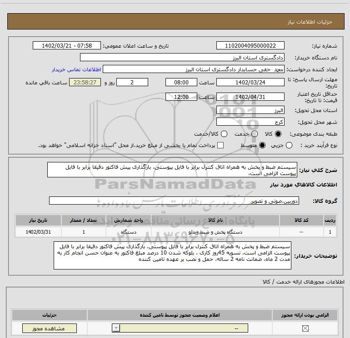Toggle the الزامی بودن ارائه مجوز checkbox
This screenshot has width=350, height=338.
click(305, 328)
